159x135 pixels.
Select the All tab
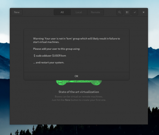click(x=62, y=12)
